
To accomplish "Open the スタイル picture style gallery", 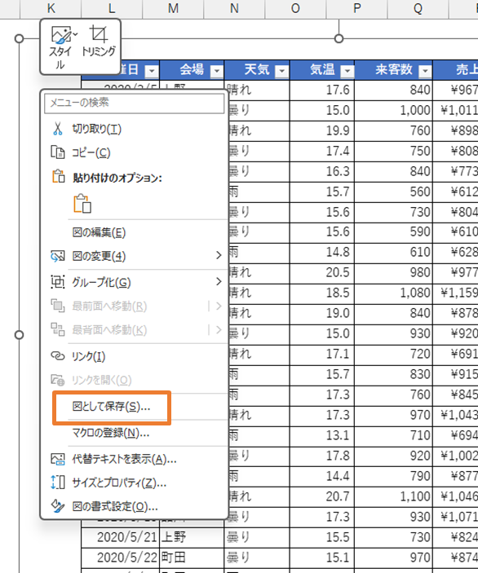I will pos(63,47).
